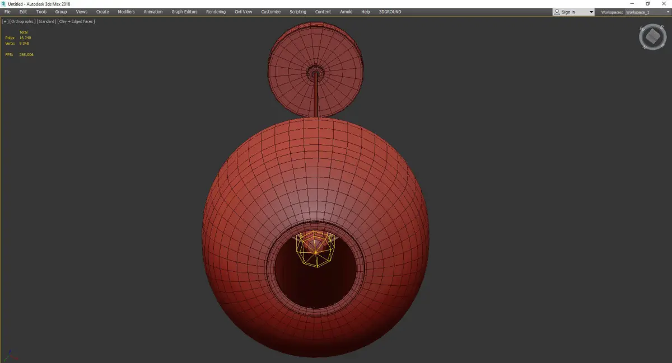Image resolution: width=672 pixels, height=363 pixels.
Task: Select the small upper disc object
Action: click(316, 71)
